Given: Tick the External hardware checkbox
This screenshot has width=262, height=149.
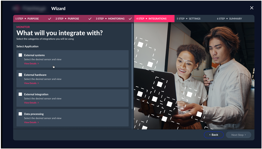Looking at the screenshot, I should coord(20,75).
